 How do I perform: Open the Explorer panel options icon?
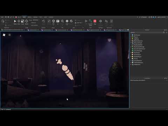point(167,33)
